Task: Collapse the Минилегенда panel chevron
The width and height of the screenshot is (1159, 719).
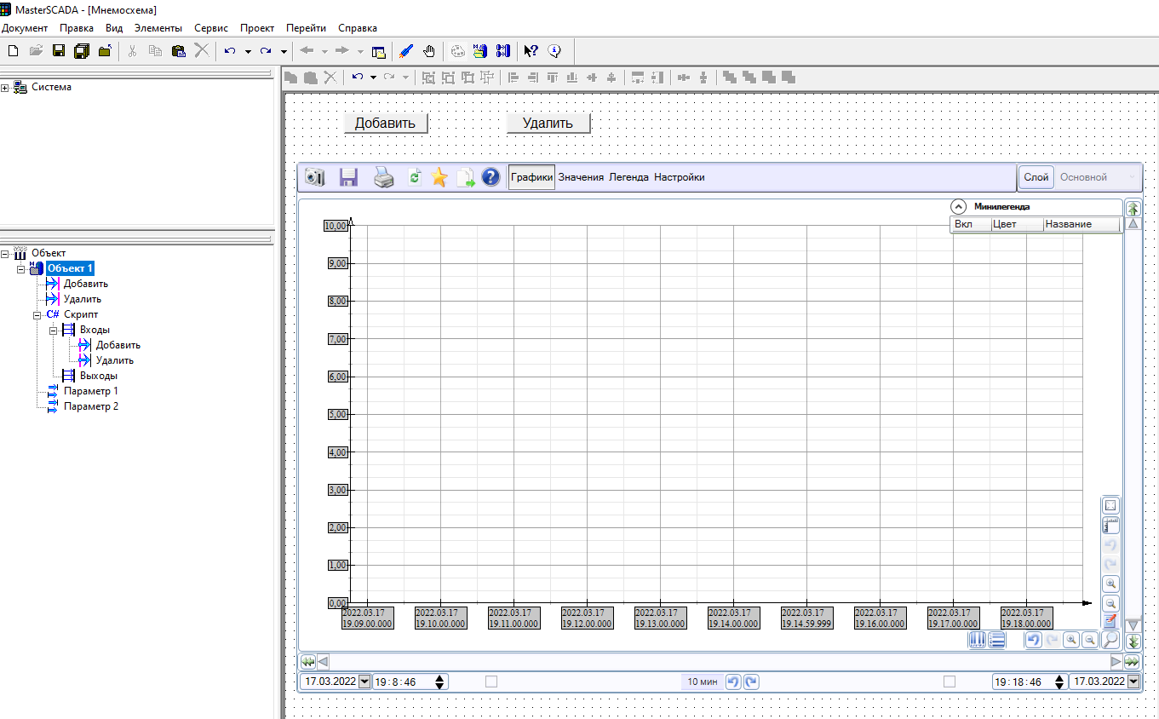Action: 958,206
